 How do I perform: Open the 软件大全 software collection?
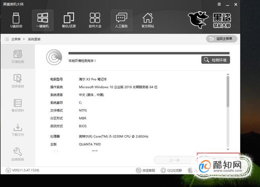click(95, 20)
